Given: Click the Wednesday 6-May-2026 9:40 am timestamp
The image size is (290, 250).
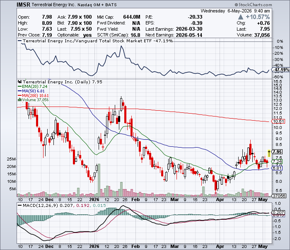Looking at the screenshot, I should point(235,11).
